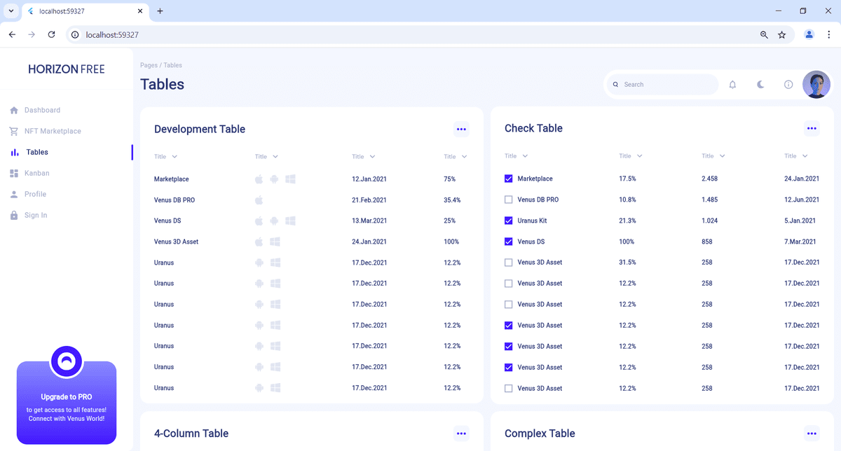841x451 pixels.
Task: Click the Search input field
Action: tap(666, 85)
